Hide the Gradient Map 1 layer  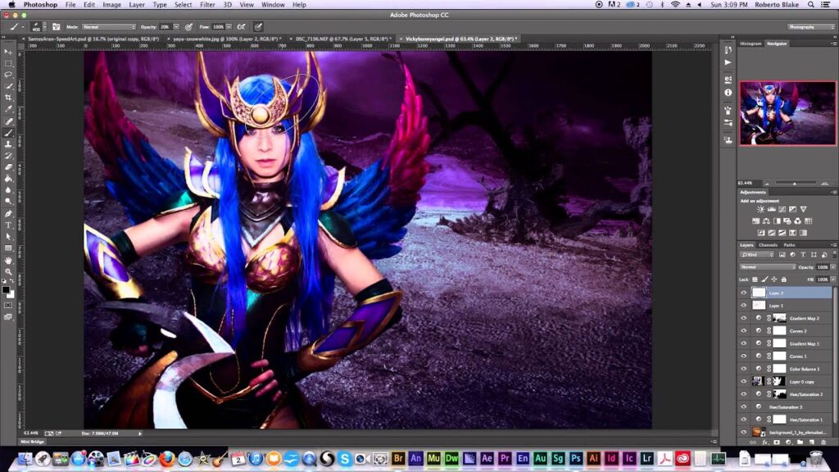pyautogui.click(x=743, y=343)
